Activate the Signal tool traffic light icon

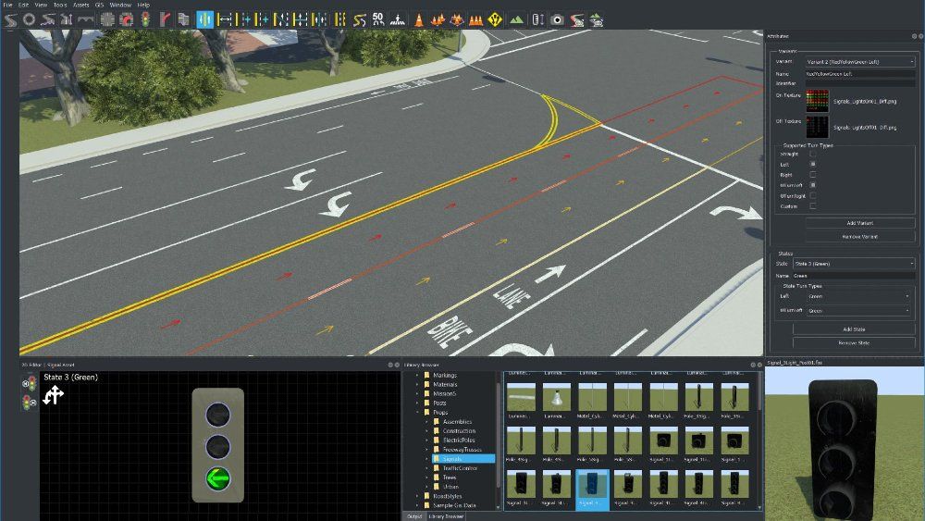click(145, 19)
